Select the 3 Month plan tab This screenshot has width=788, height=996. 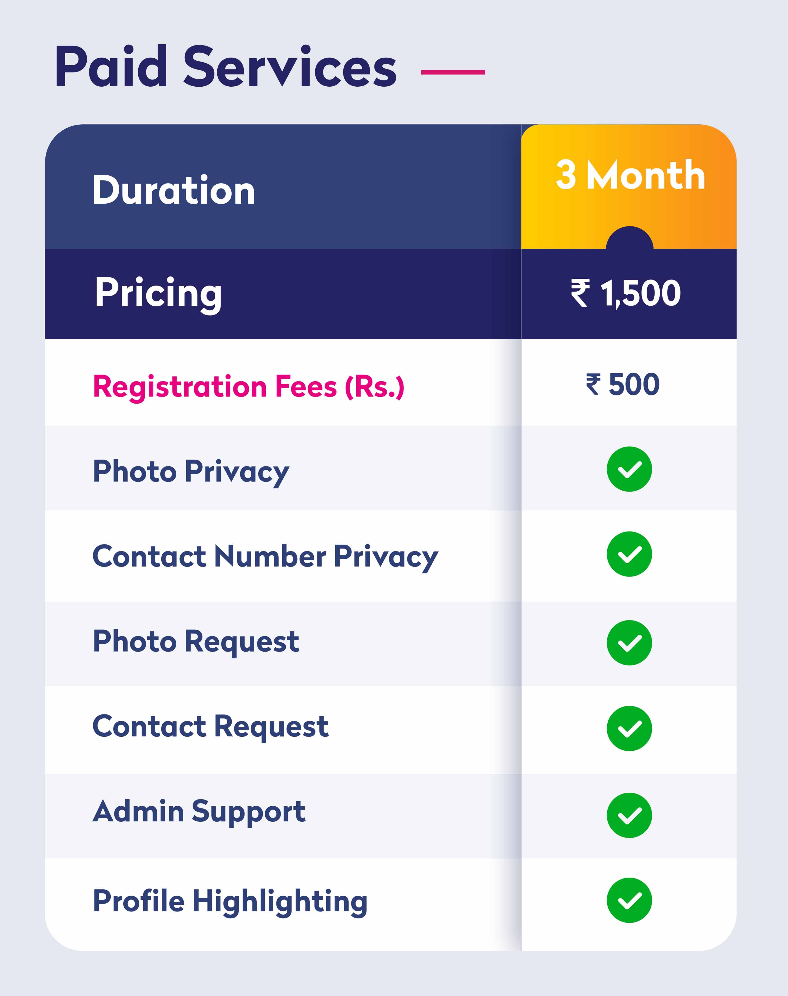(x=630, y=175)
